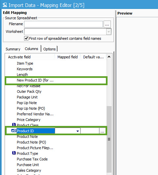Click the grip lines on the scrollbar thumb

(x=109, y=139)
